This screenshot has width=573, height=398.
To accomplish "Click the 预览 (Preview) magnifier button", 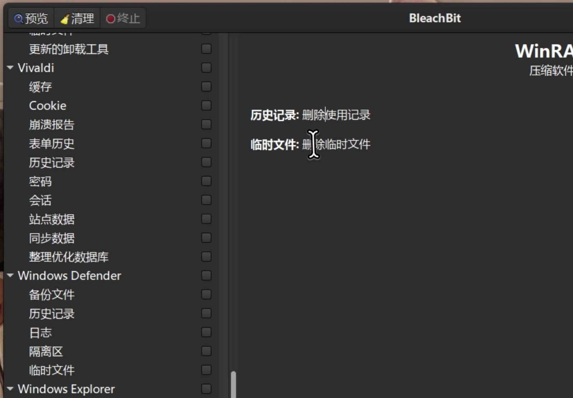I will coord(31,18).
